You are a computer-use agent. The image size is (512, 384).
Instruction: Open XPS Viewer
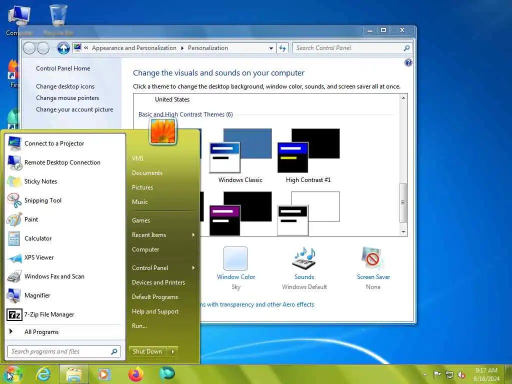64,257
